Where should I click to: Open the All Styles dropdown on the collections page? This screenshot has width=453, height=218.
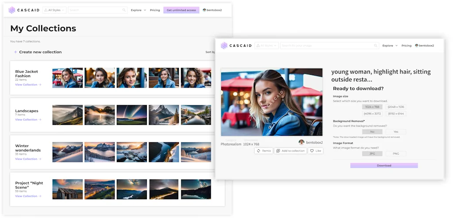pyautogui.click(x=54, y=10)
